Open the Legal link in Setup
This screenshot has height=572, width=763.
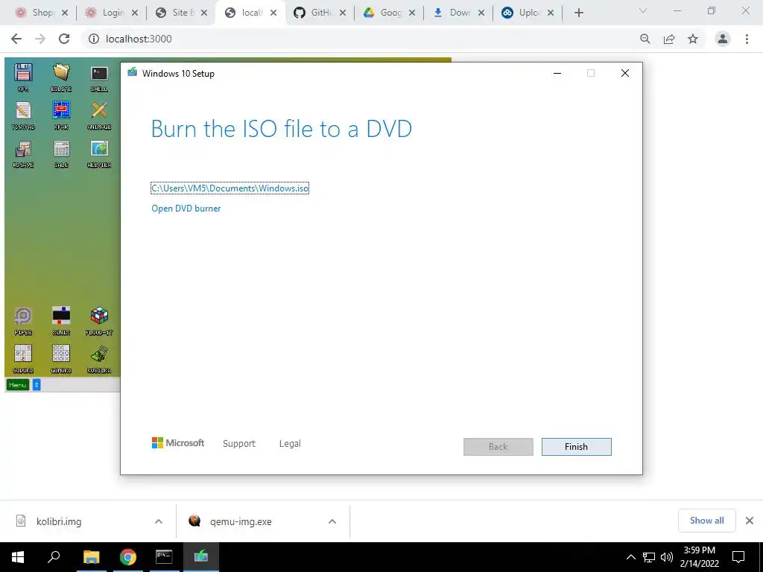pos(290,444)
